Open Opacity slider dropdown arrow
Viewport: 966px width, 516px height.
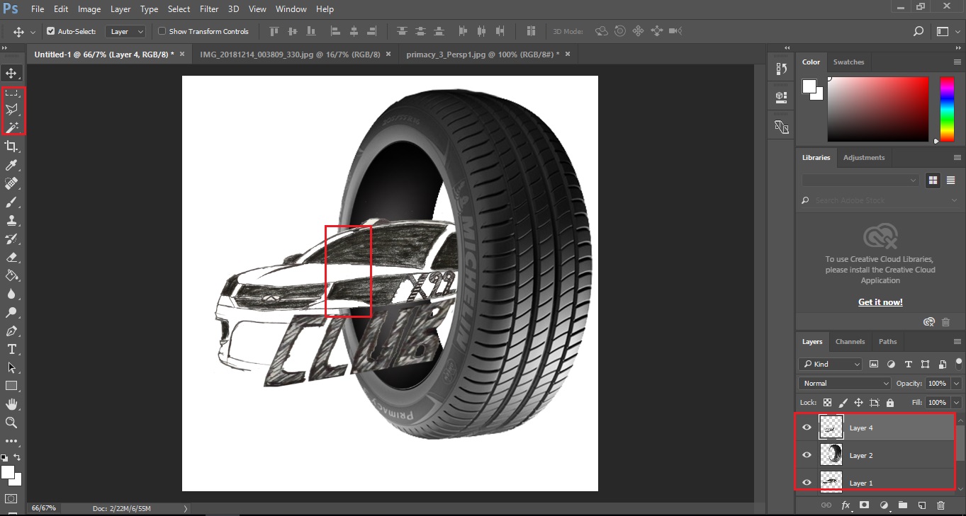click(x=957, y=383)
